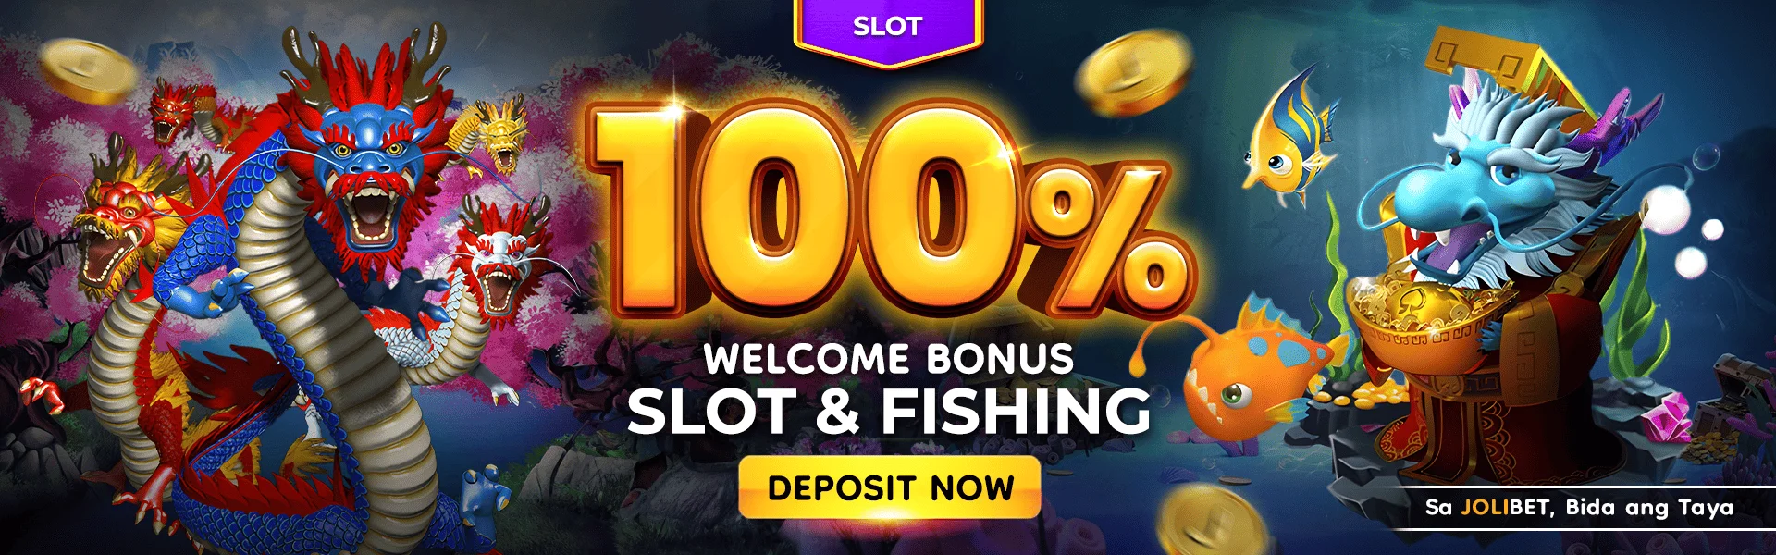
Task: Click the orange anglerfish with blue spots
Action: (x=1253, y=370)
